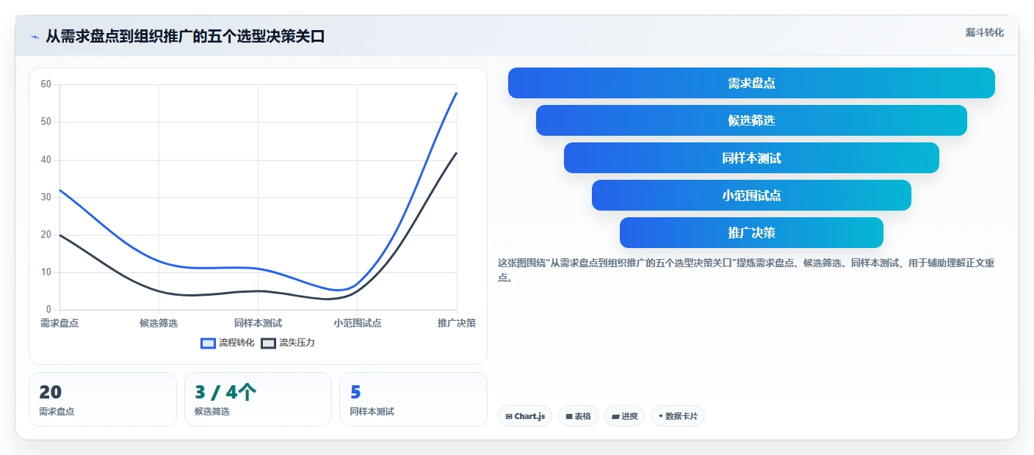1034x455 pixels.
Task: Click the panel title 从需求盘点到组织推广的五个选型决策关口
Action: [185, 37]
